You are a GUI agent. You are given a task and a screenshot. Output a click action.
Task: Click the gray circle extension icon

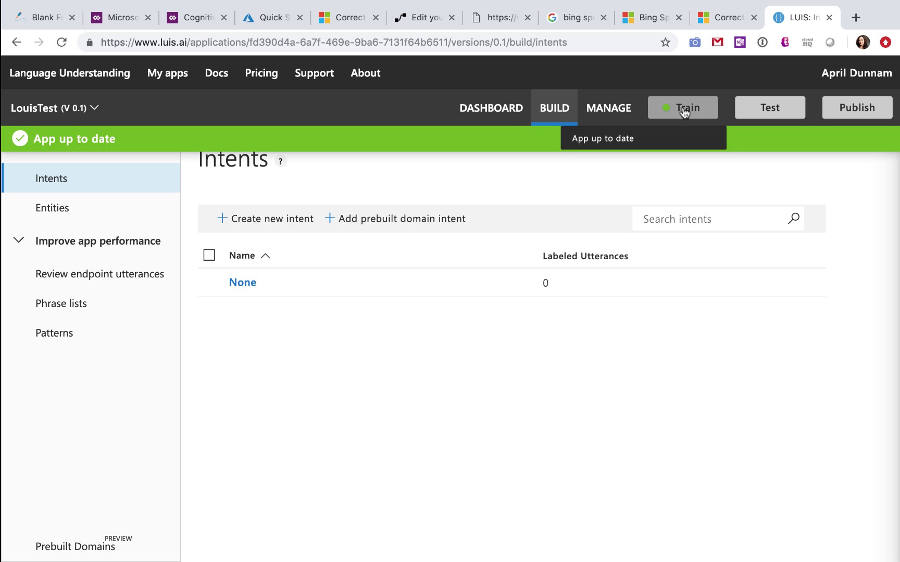830,42
